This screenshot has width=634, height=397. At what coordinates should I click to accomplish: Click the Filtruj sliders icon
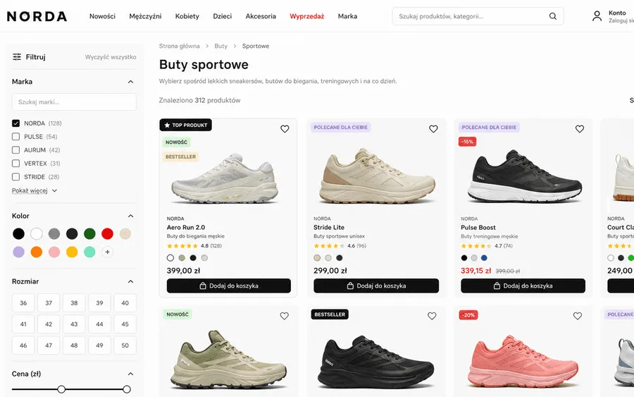pos(17,56)
